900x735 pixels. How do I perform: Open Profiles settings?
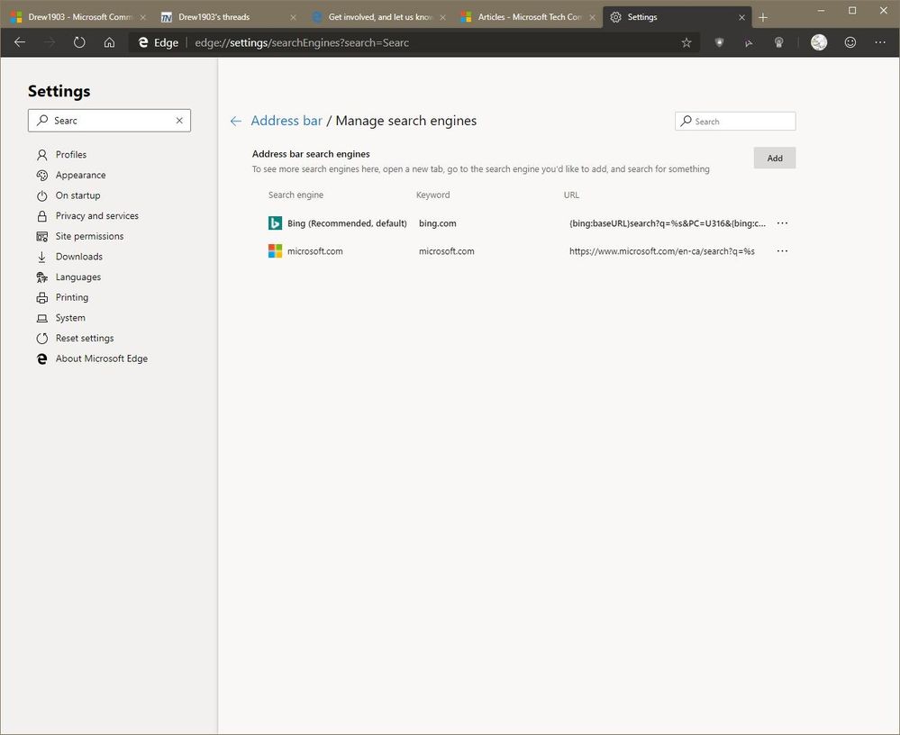coord(71,154)
